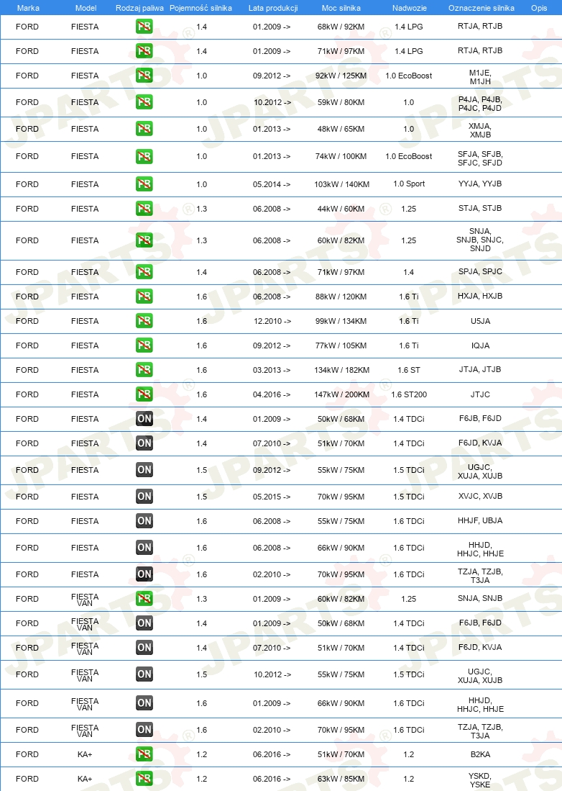The height and width of the screenshot is (791, 562).
Task: Click the Nadwozie column header
Action: pyautogui.click(x=410, y=8)
